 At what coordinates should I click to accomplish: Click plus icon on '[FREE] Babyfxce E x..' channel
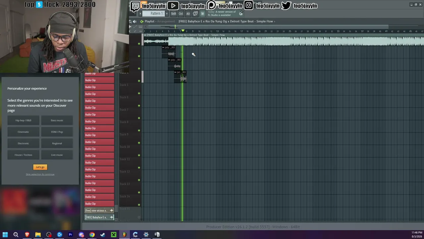click(112, 217)
